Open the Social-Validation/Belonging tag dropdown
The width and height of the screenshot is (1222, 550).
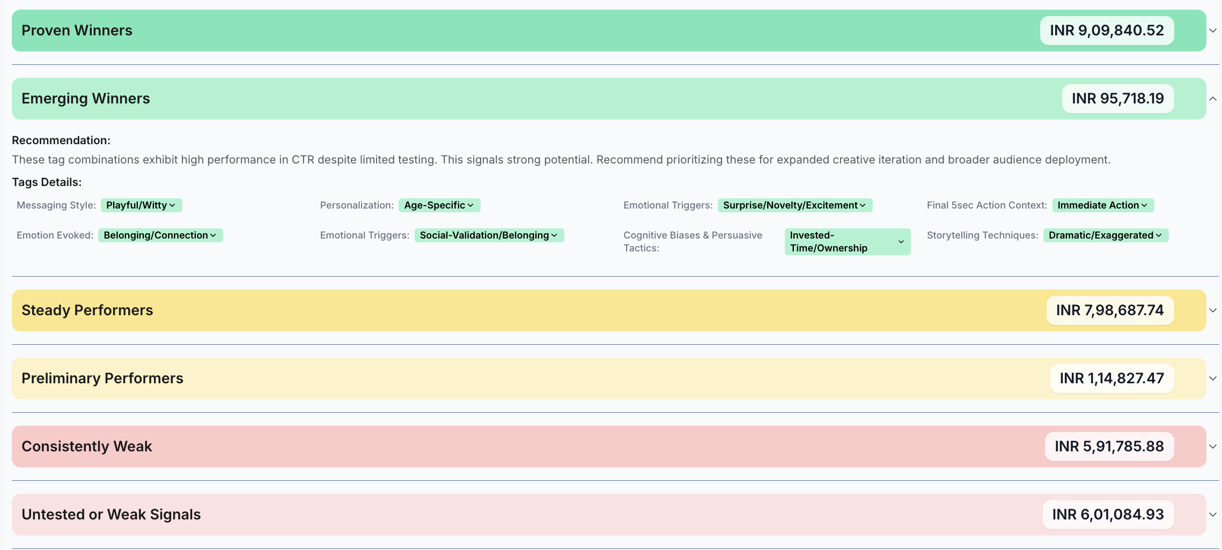(x=489, y=235)
